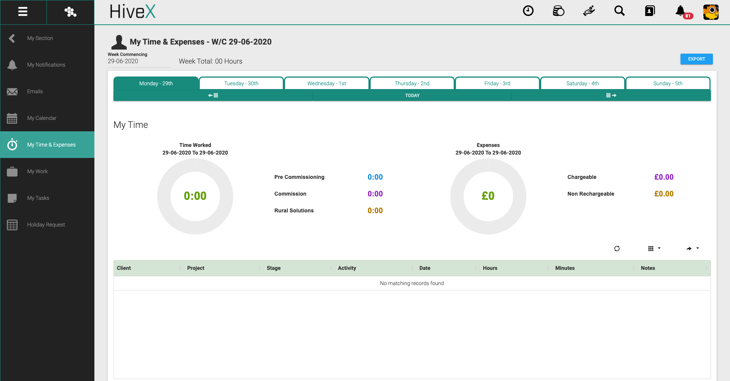
Task: Open the search magnifier icon
Action: (x=619, y=11)
